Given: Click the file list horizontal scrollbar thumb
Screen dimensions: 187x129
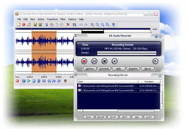Looking at the screenshot, I should pos(100,111).
